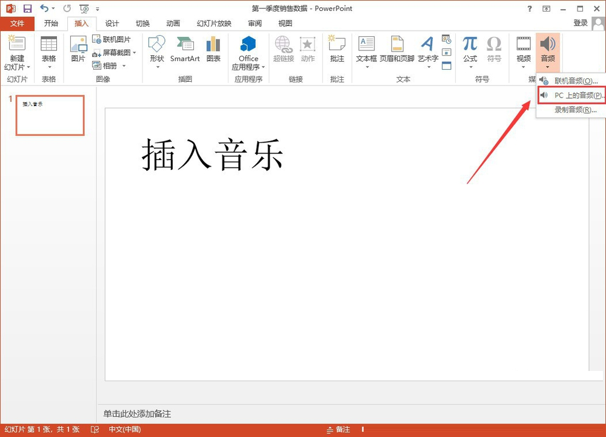The height and width of the screenshot is (437, 606).
Task: Open the File (文件) tab
Action: point(17,23)
